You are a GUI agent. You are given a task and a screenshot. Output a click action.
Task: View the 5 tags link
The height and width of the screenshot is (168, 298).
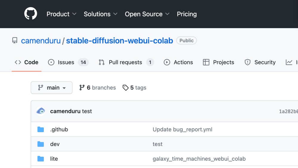[x=135, y=87]
